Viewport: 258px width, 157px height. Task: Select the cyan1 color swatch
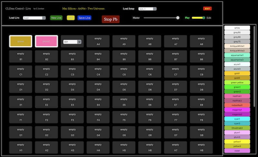[237, 119]
